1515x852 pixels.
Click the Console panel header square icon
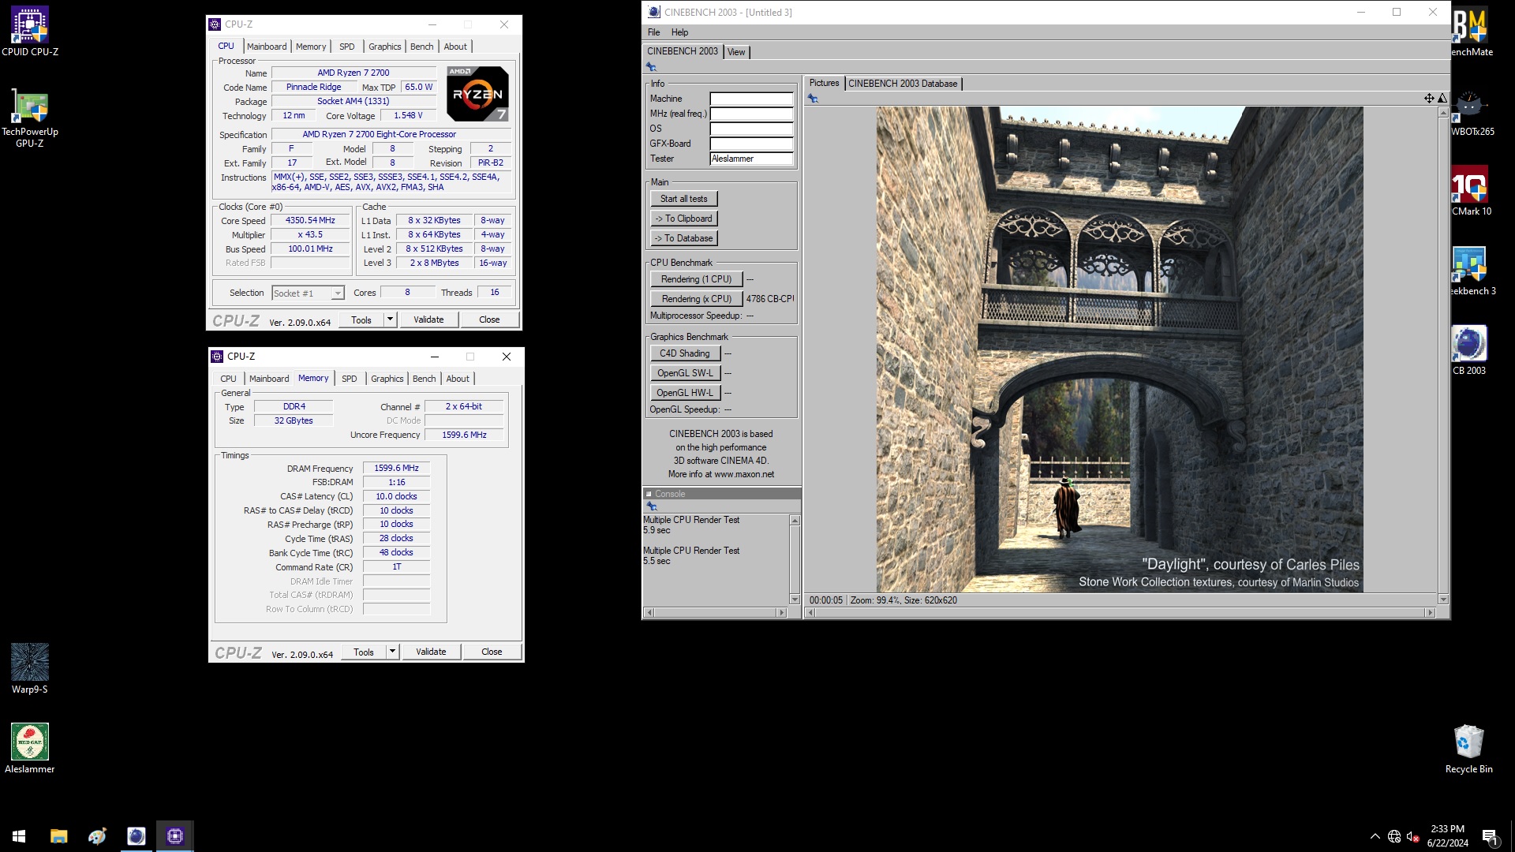[x=649, y=494]
